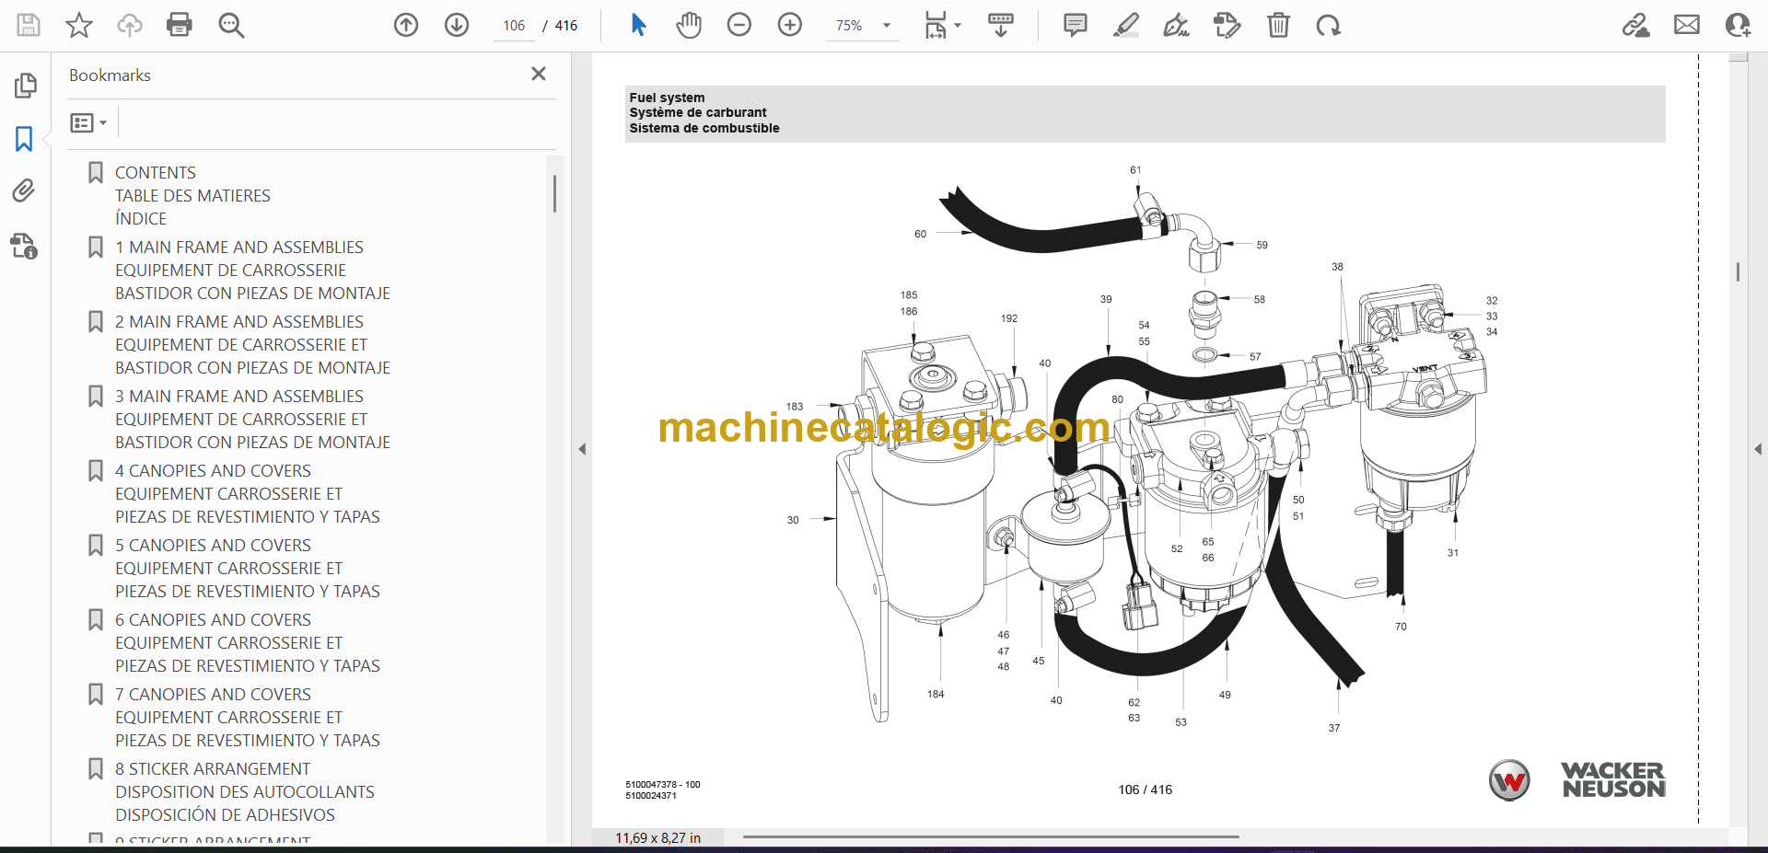Viewport: 1768px width, 853px height.
Task: Zoom in with the plus icon
Action: 790,25
